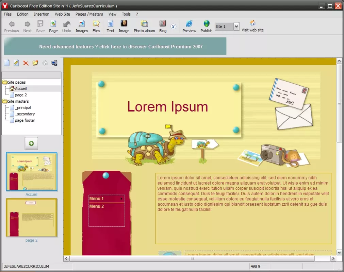Click the edit page pencil icon

(x=16, y=63)
